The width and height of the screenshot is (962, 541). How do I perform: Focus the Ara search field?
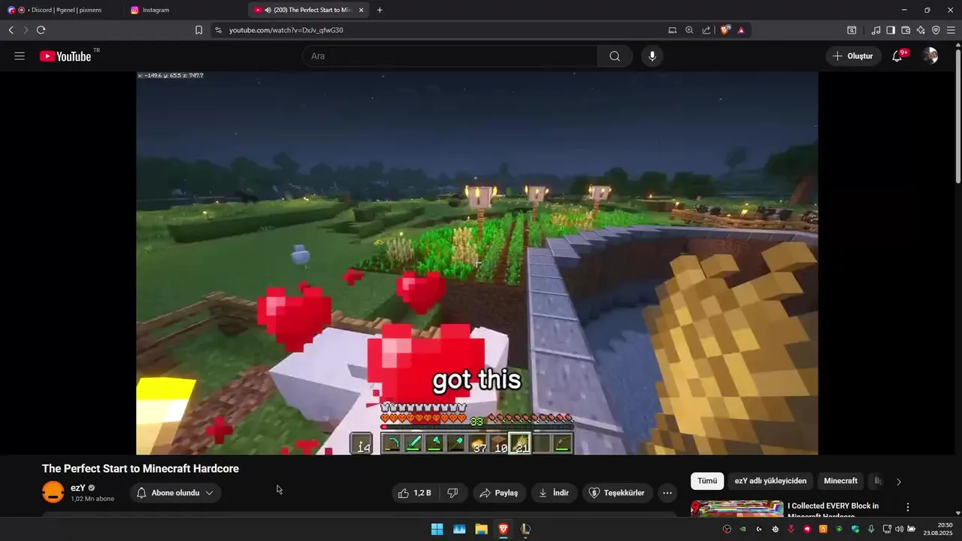pos(449,56)
